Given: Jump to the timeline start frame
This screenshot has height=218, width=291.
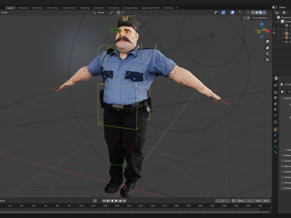Looking at the screenshot, I should coord(104,200).
